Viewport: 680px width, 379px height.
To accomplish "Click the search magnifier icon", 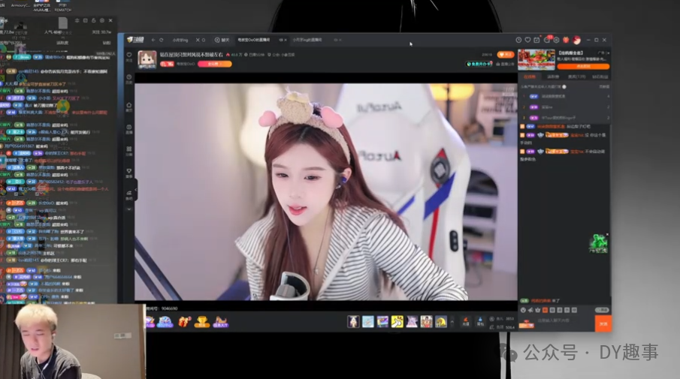I will 204,40.
